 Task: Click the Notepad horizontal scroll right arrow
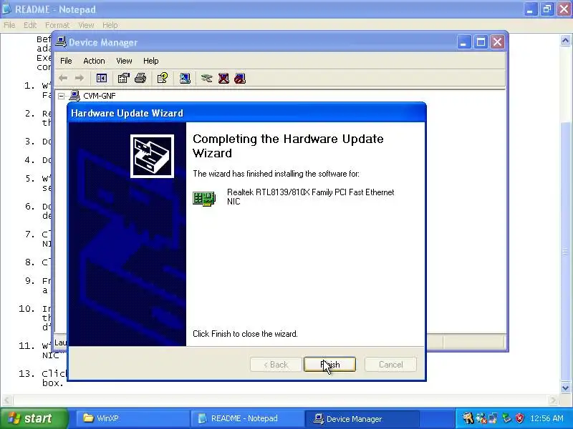554,400
